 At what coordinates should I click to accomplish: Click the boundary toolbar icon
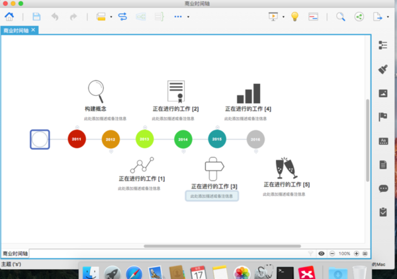[141, 17]
